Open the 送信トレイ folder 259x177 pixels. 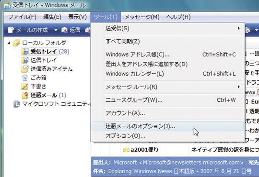coord(44,60)
